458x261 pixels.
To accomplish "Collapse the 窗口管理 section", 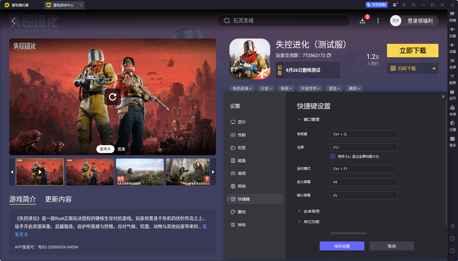I will coord(299,119).
